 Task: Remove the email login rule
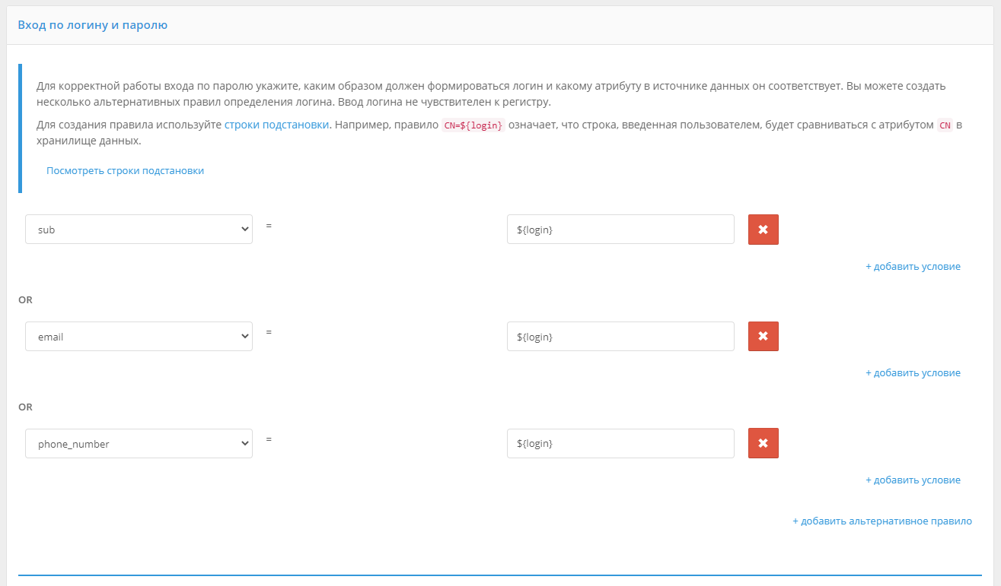coord(763,336)
